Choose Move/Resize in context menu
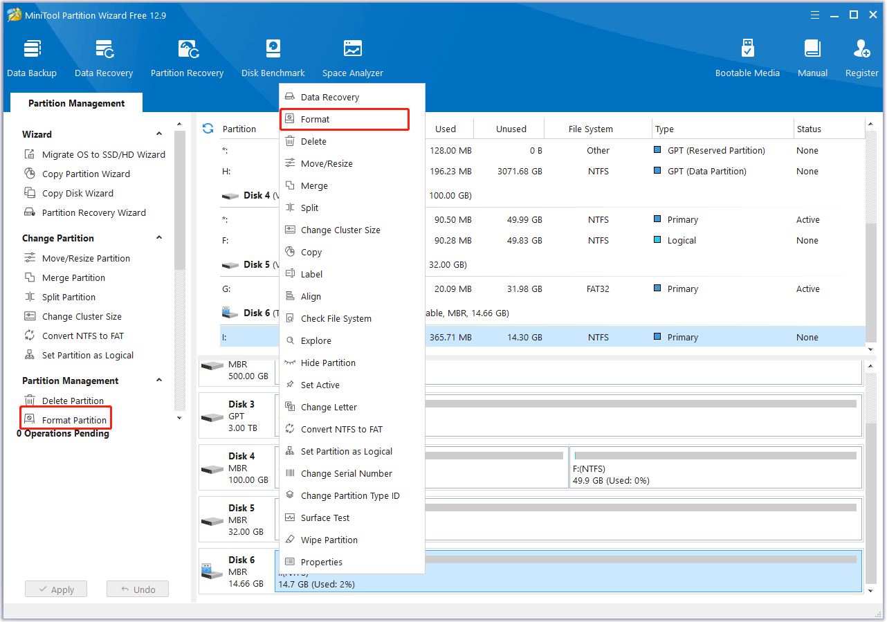 point(351,163)
